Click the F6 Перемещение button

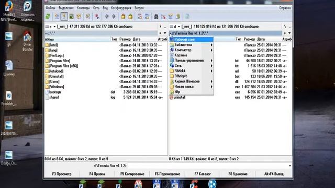click(x=167, y=174)
